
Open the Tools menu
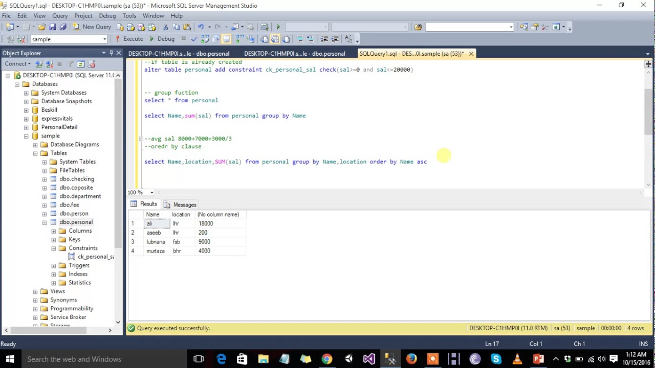[129, 16]
